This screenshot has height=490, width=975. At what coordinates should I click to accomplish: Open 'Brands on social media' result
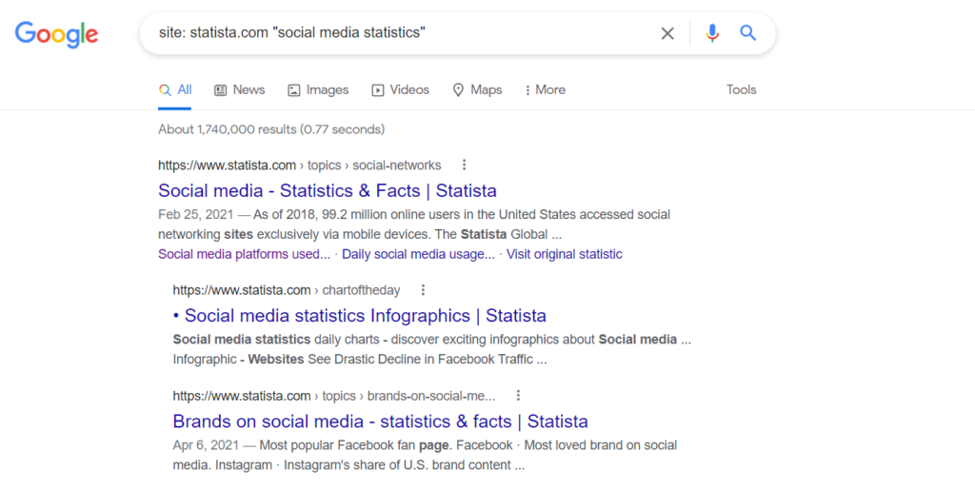coord(380,421)
